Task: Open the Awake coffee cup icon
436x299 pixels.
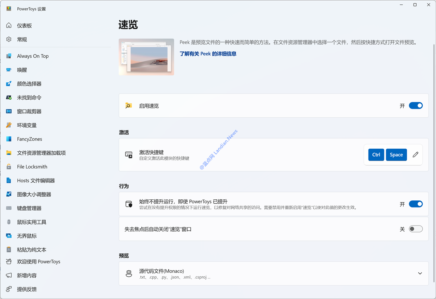Action: [x=9, y=70]
